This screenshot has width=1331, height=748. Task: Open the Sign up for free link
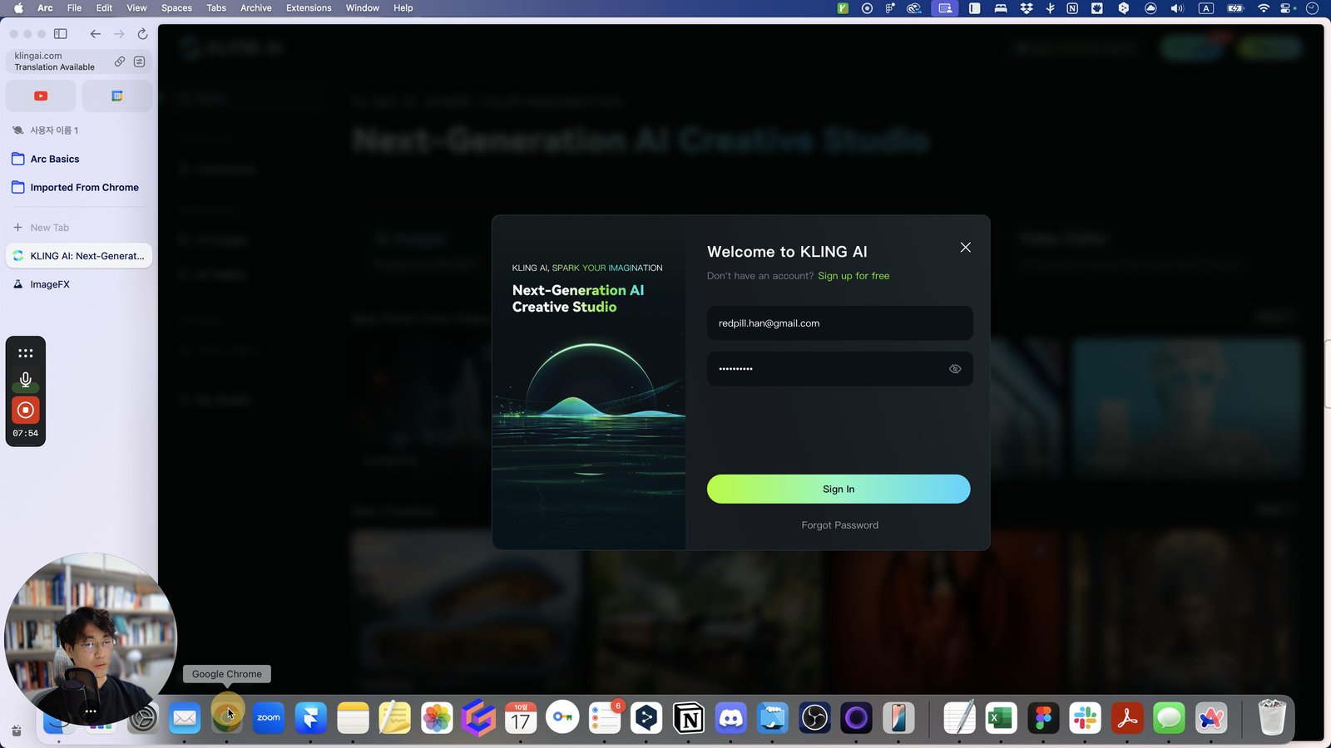coord(854,276)
